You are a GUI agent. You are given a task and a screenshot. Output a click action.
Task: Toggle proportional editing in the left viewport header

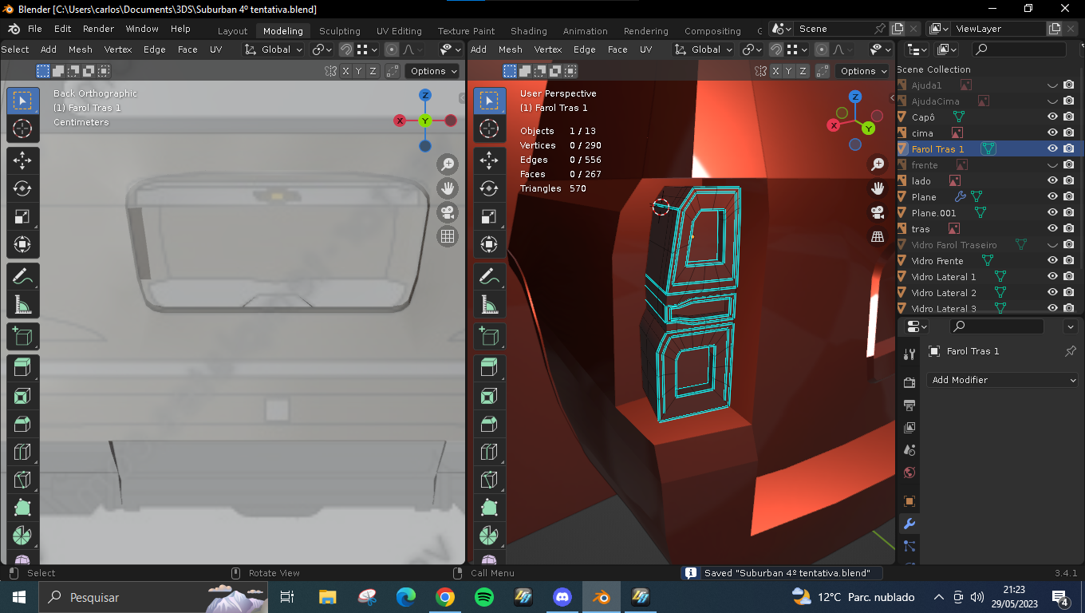pyautogui.click(x=392, y=49)
